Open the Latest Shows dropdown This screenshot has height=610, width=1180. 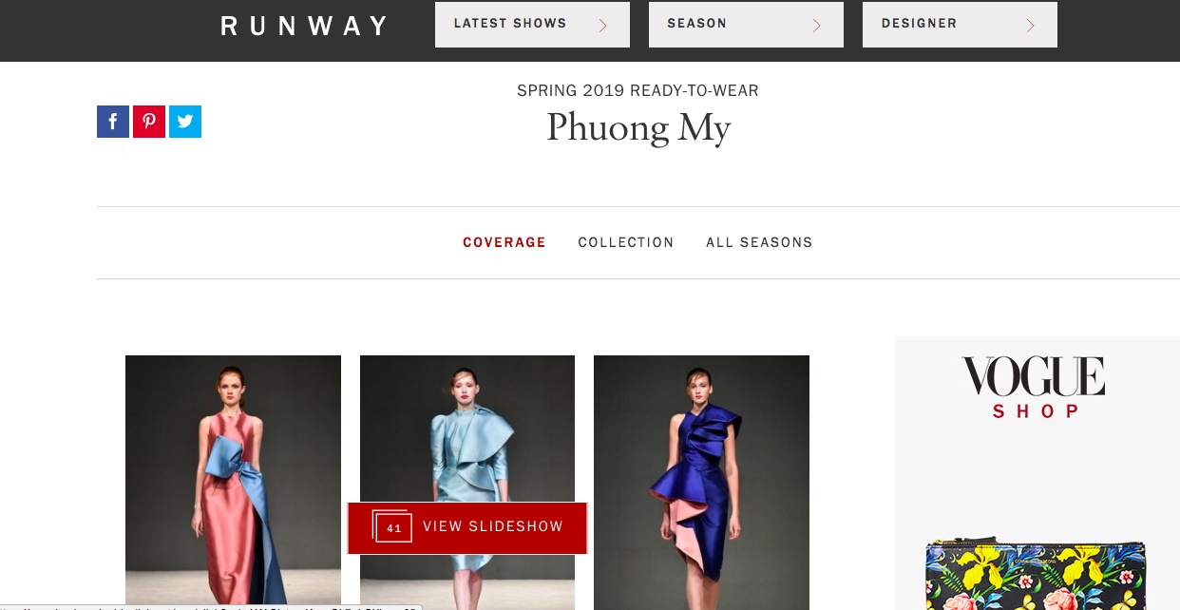tap(532, 25)
